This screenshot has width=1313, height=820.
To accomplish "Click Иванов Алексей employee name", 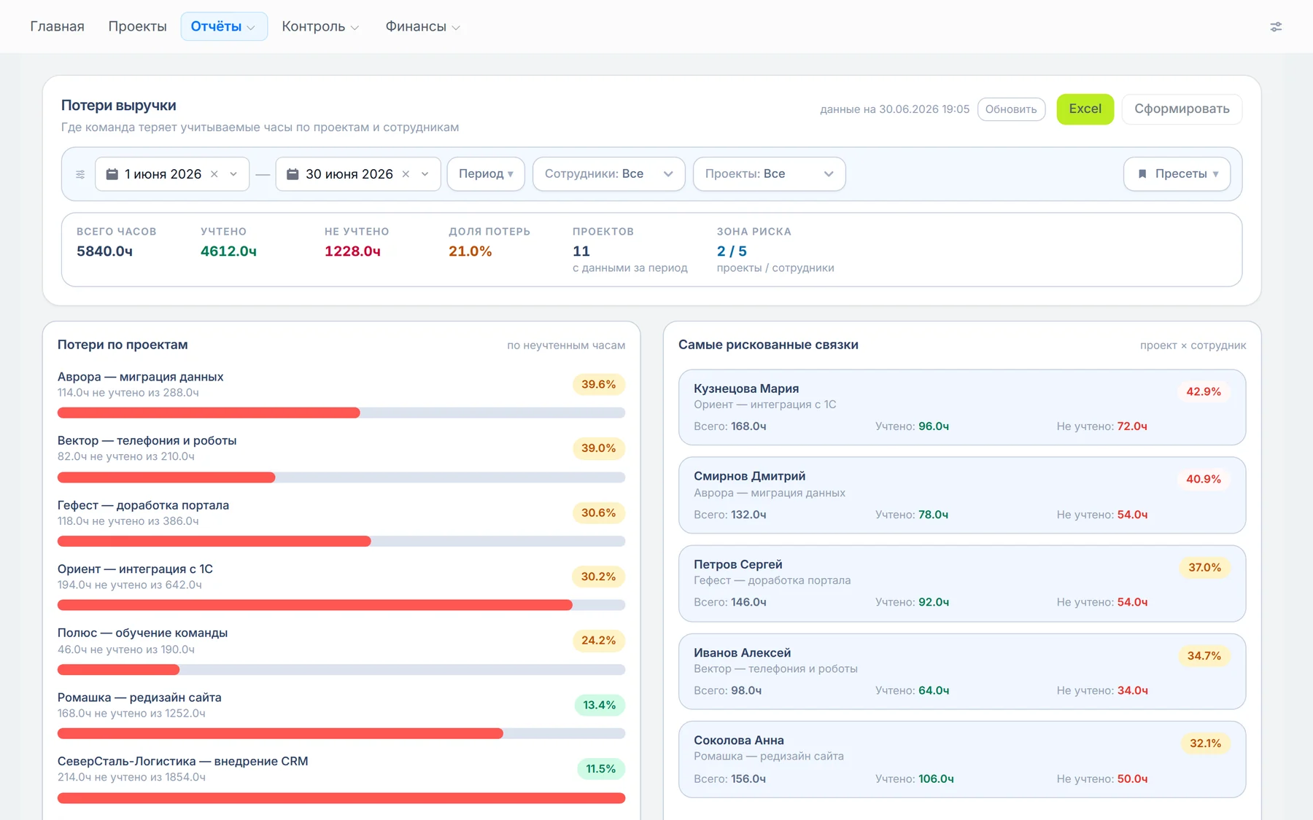I will coord(743,652).
